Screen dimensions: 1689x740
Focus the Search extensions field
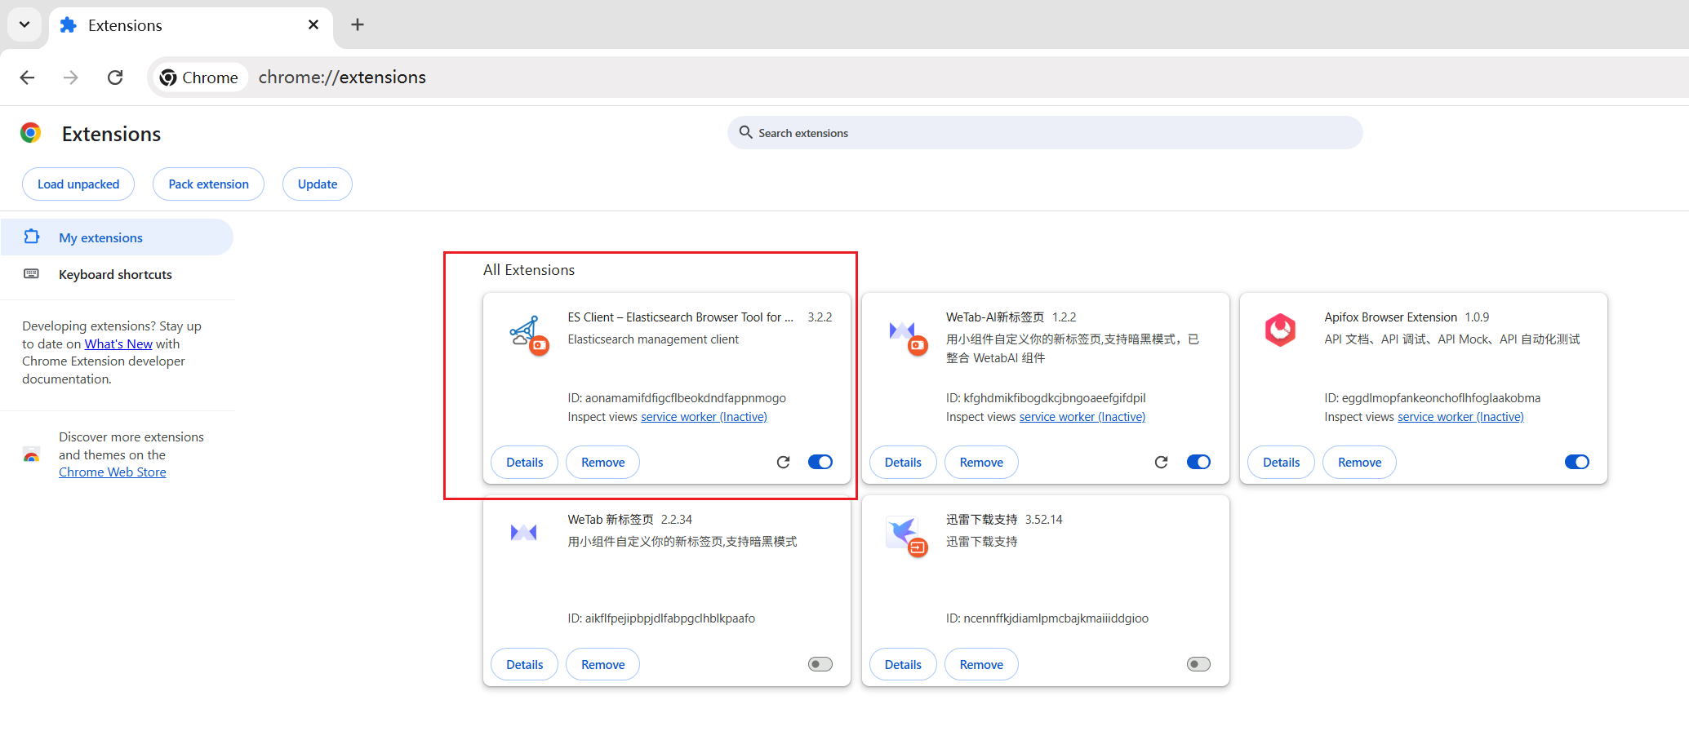point(1045,132)
